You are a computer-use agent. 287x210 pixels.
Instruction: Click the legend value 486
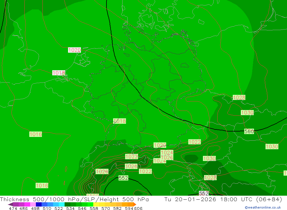click(24, 208)
